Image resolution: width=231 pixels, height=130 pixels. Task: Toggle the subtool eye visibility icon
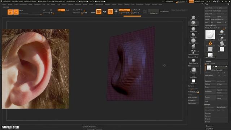[226, 66]
